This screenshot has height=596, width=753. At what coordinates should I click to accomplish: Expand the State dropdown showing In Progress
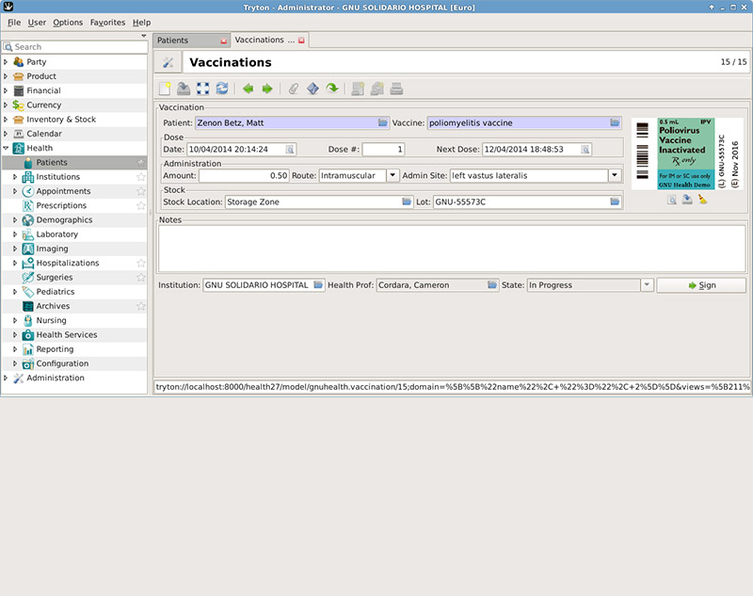coord(648,284)
